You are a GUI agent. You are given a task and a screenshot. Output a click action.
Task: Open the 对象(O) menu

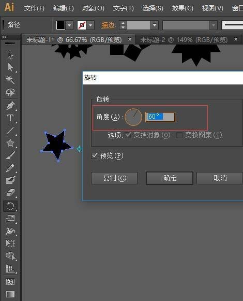[x=93, y=8]
